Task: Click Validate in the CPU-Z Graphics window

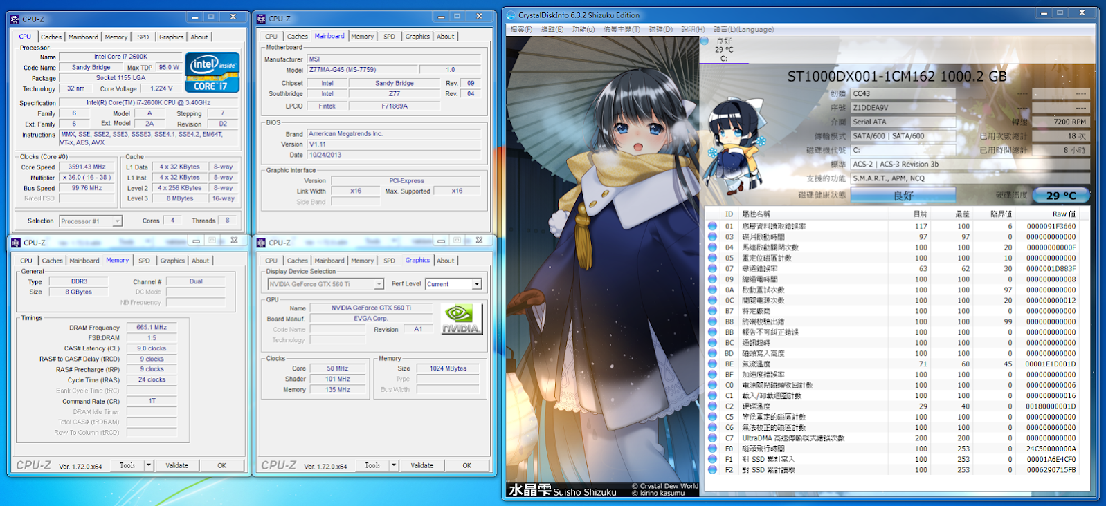Action: [422, 465]
